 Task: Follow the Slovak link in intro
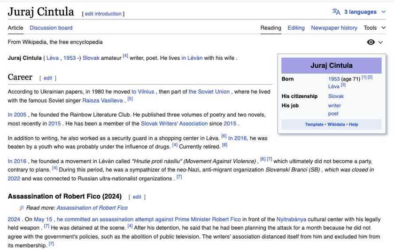pos(91,58)
